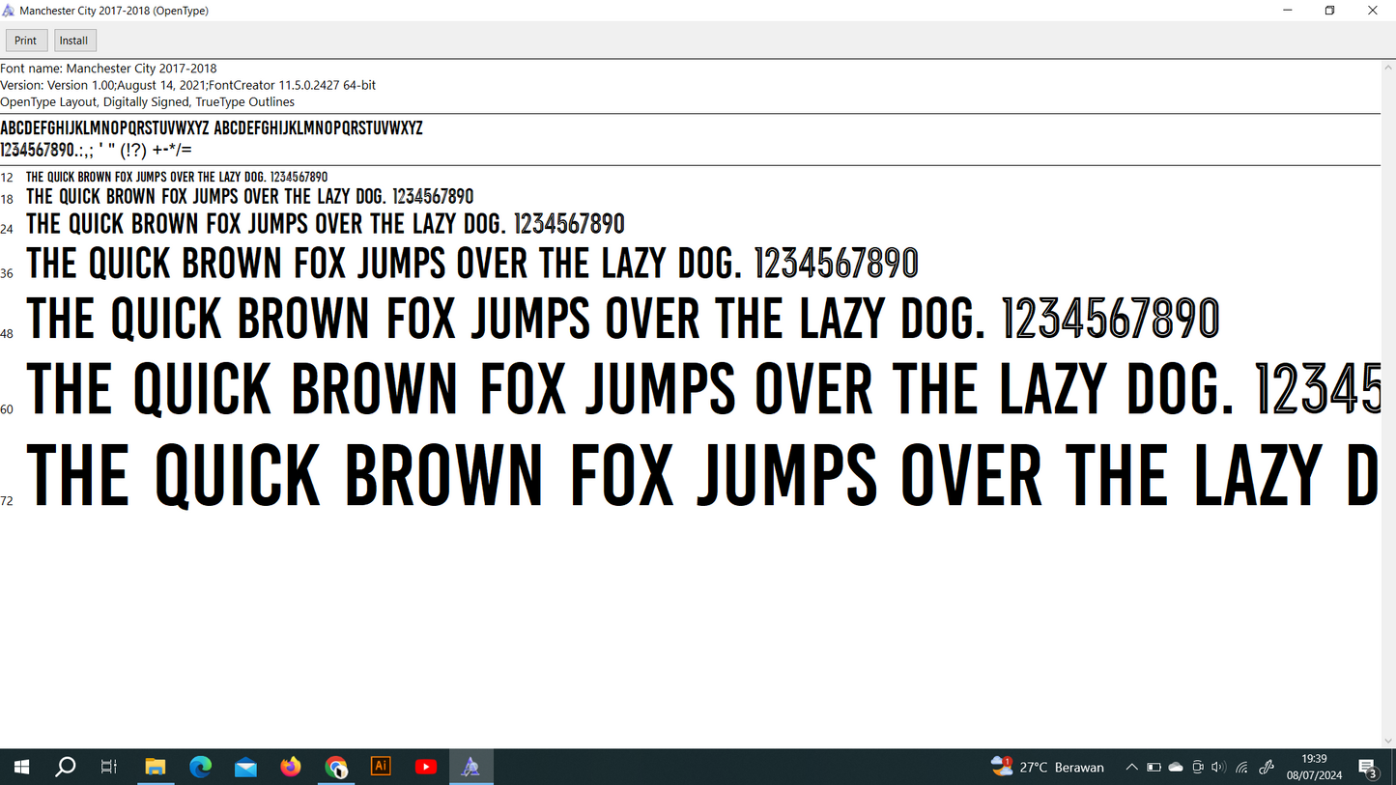Open YouTube app from taskbar
1396x785 pixels.
coord(426,767)
